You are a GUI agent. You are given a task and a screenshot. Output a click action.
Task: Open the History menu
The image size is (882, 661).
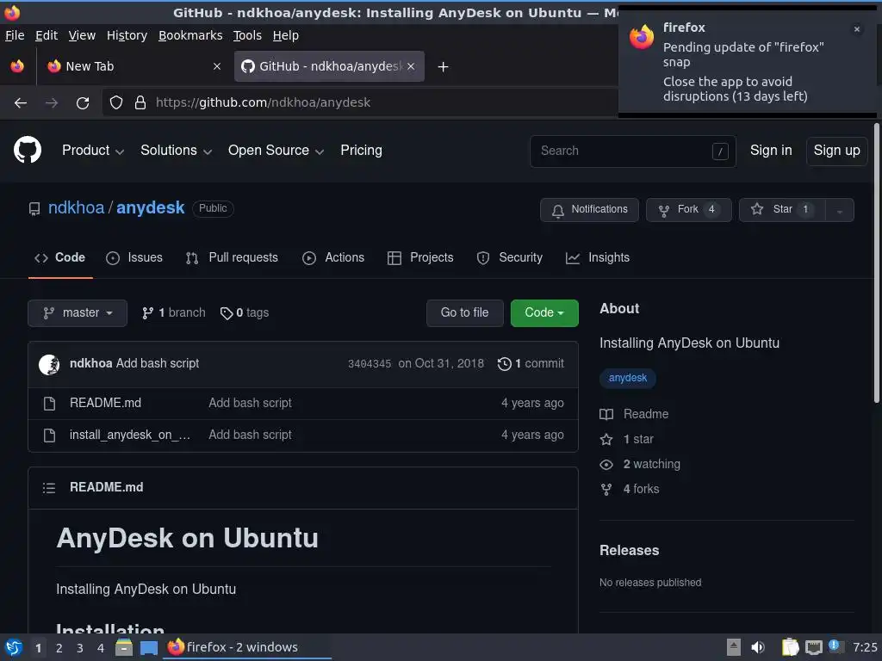tap(127, 35)
